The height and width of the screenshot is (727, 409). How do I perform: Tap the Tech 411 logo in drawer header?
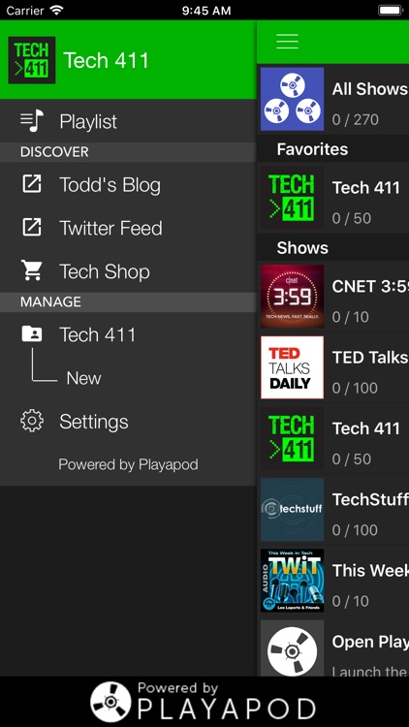[32, 60]
